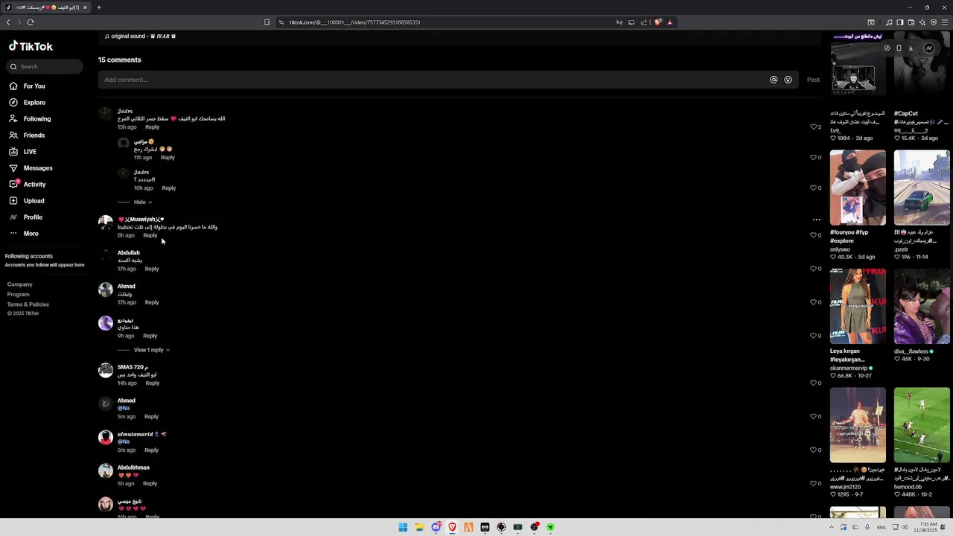This screenshot has width=953, height=536.
Task: Like Ahmed's 5m ago comment
Action: coord(813,416)
